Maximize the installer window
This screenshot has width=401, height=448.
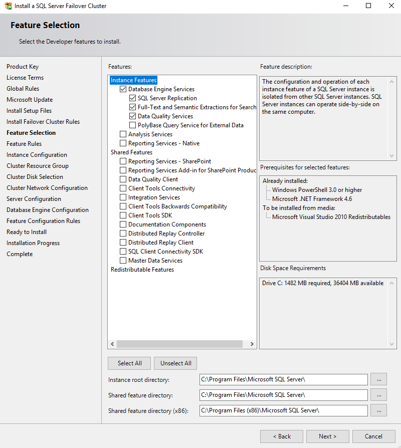(368, 6)
